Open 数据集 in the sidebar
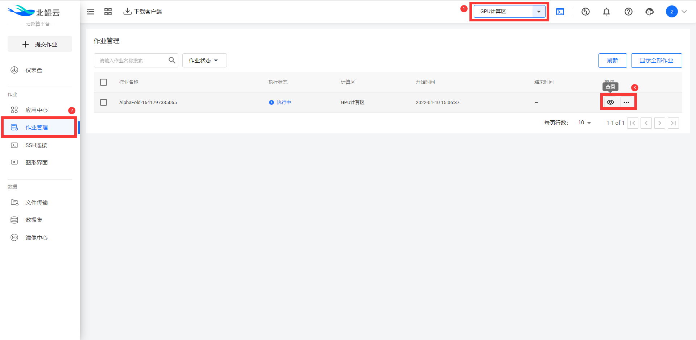 (40, 220)
